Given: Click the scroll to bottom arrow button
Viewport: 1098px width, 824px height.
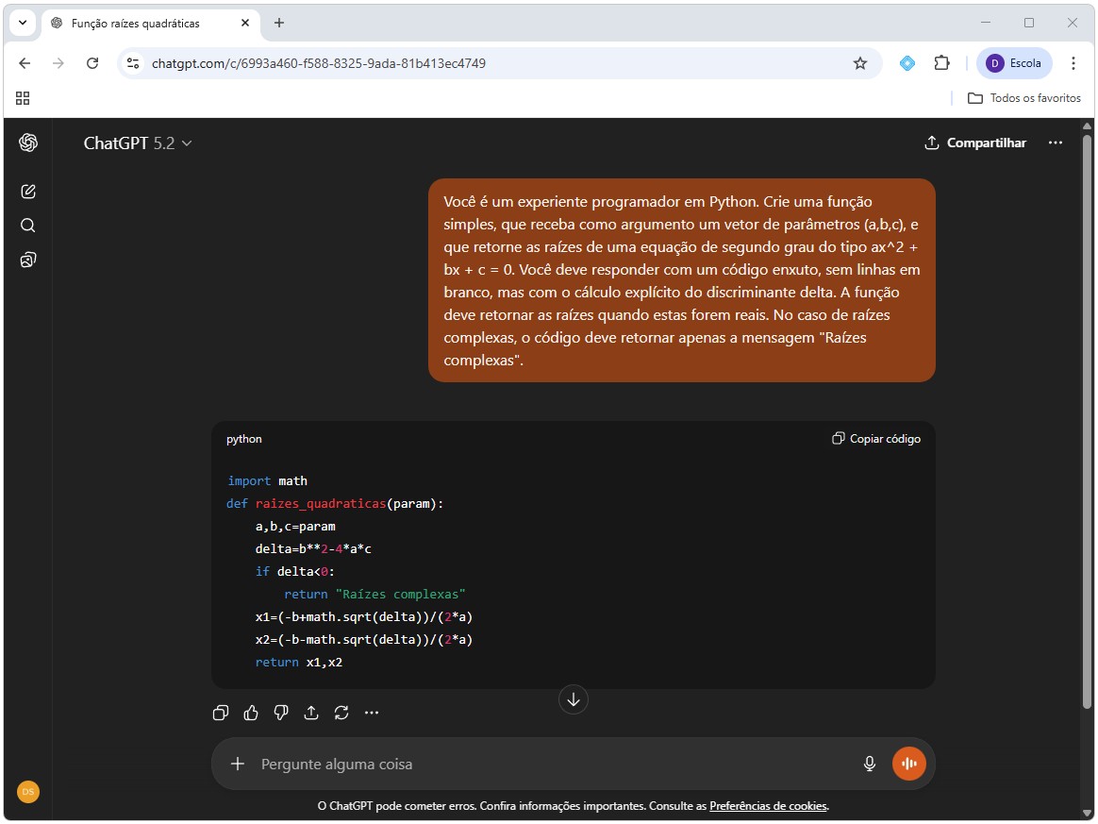Looking at the screenshot, I should pos(574,699).
